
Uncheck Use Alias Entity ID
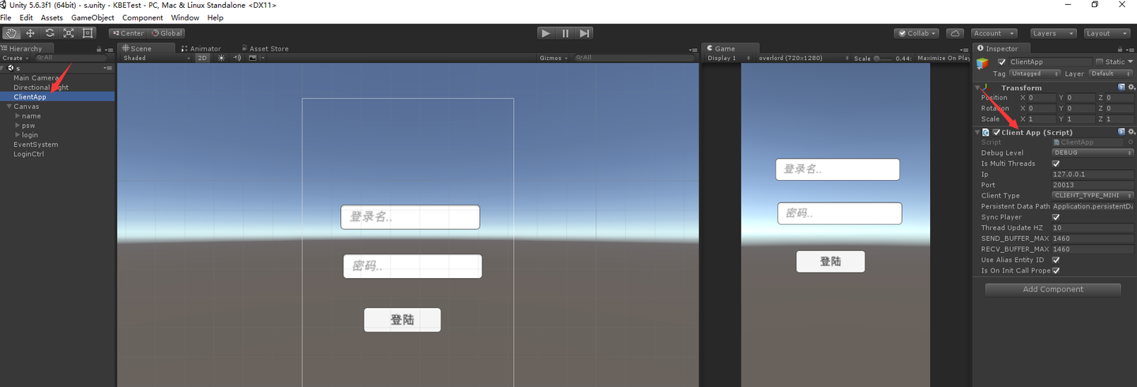coord(1056,259)
